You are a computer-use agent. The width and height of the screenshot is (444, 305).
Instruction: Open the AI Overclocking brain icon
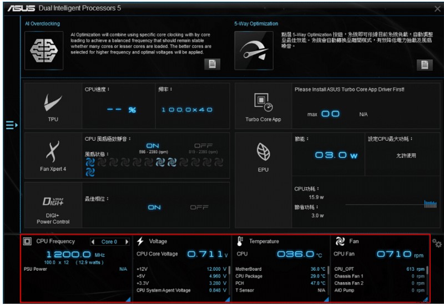[44, 50]
